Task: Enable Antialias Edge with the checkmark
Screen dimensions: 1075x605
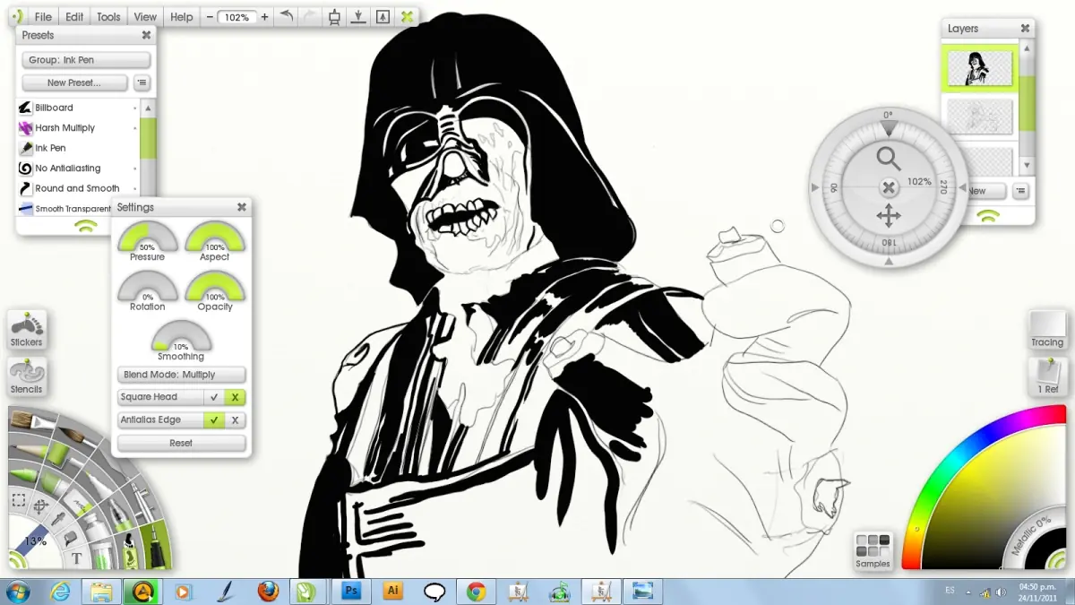Action: click(214, 419)
